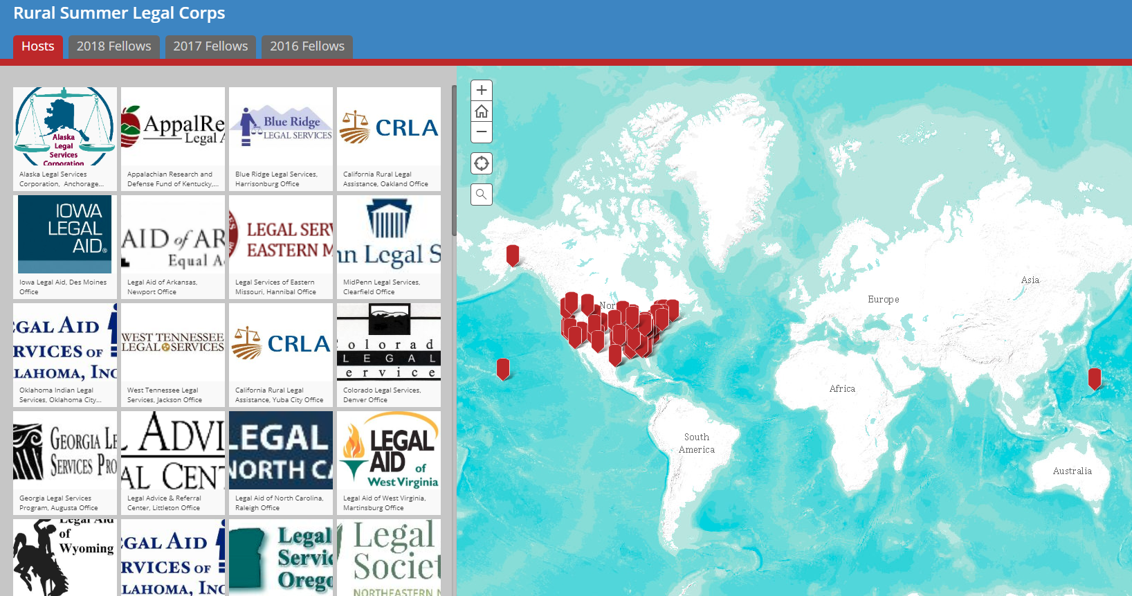The image size is (1132, 596).
Task: Click the Pacific island marker near Asia
Action: (1095, 379)
